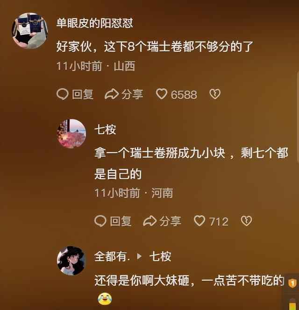Tap the crying-laughing emoji
This screenshot has height=310, width=299.
pos(105,299)
